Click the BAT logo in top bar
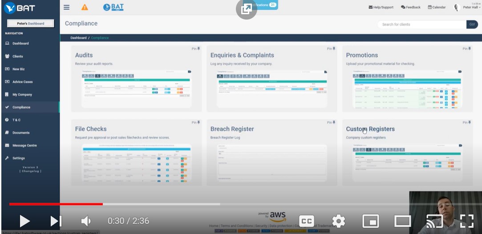This screenshot has width=482, height=234. 113,8
